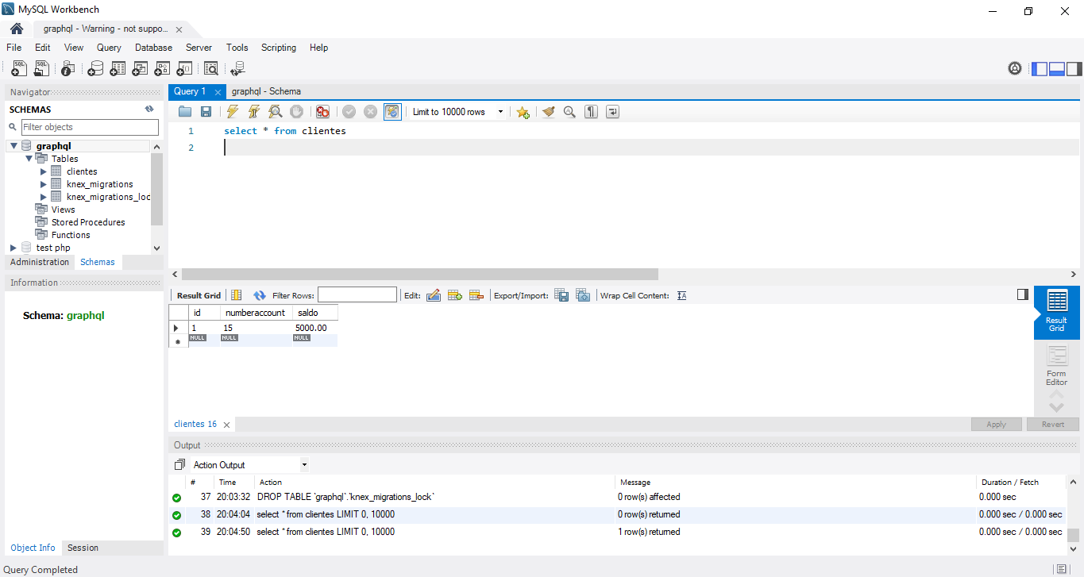Expand the knex_migrations table node
Screen dimensions: 1084x577
click(44, 184)
